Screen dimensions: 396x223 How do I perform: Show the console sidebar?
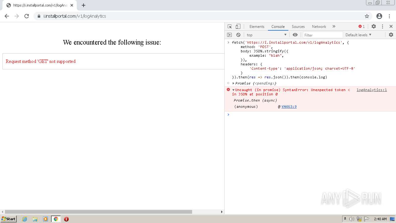pos(229,35)
